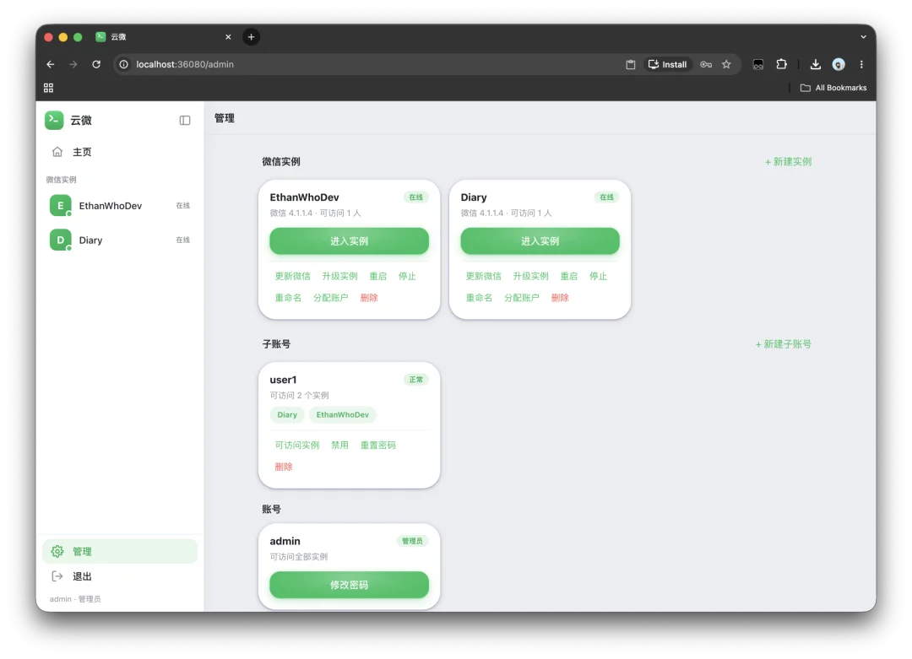Click 更新微信 on EthanWhoDev card
The width and height of the screenshot is (912, 659).
(292, 276)
